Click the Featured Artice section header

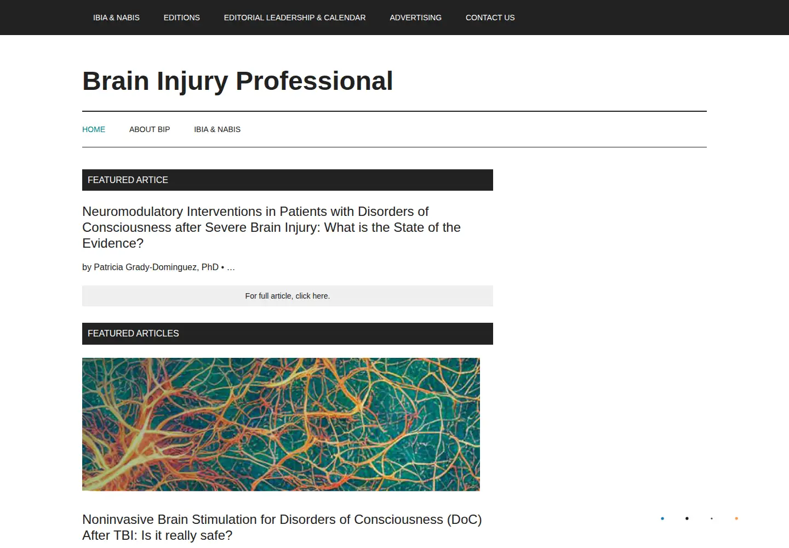[288, 180]
